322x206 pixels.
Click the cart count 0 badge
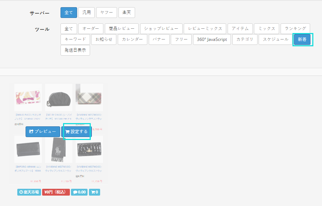pos(94,192)
